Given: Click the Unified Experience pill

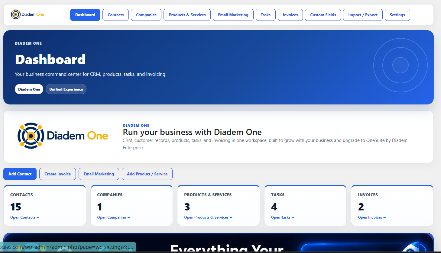Looking at the screenshot, I should click(x=66, y=89).
